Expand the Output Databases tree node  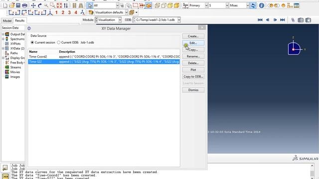[x=3, y=34]
